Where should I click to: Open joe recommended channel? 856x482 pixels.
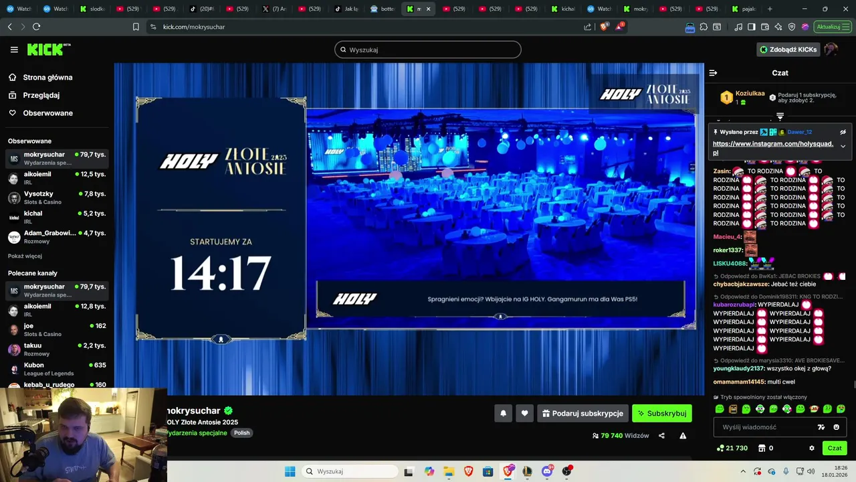(56, 330)
